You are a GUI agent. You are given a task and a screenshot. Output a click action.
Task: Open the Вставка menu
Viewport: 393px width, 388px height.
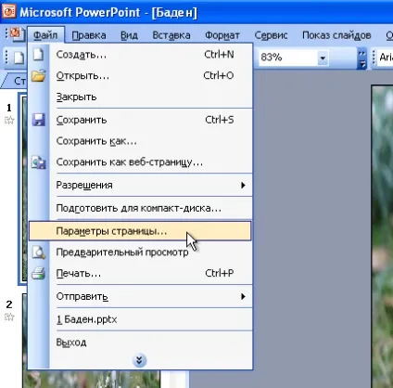tap(171, 35)
